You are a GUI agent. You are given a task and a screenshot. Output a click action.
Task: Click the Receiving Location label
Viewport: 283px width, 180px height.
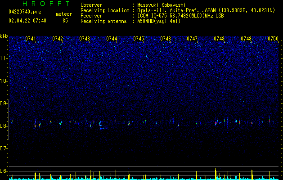105,10
